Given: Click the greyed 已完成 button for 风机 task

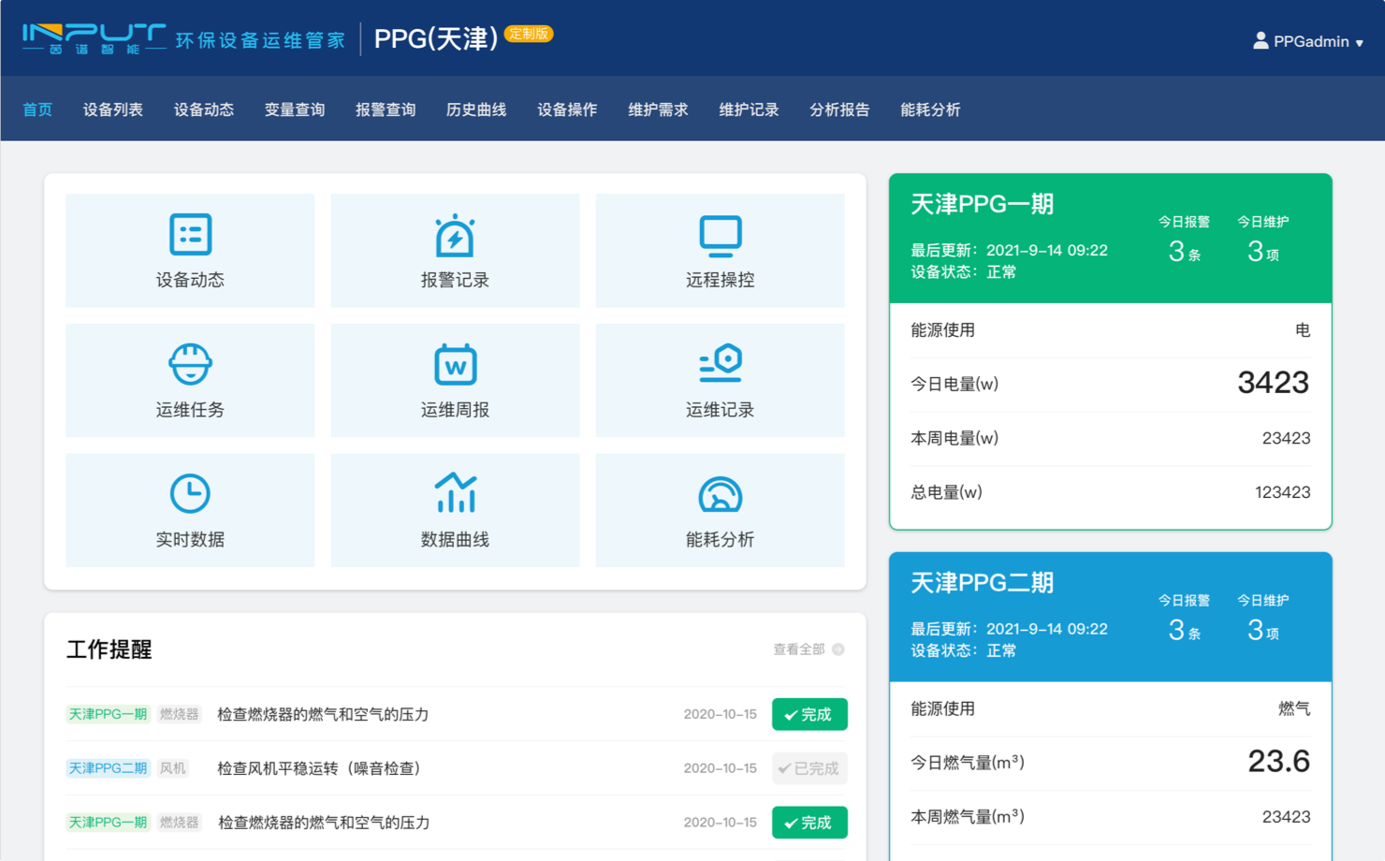Looking at the screenshot, I should 809,768.
